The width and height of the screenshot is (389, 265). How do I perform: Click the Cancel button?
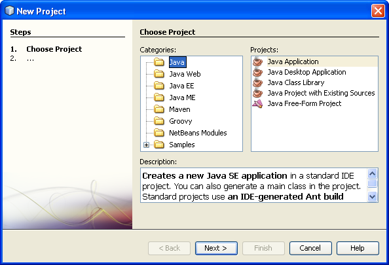click(x=310, y=248)
